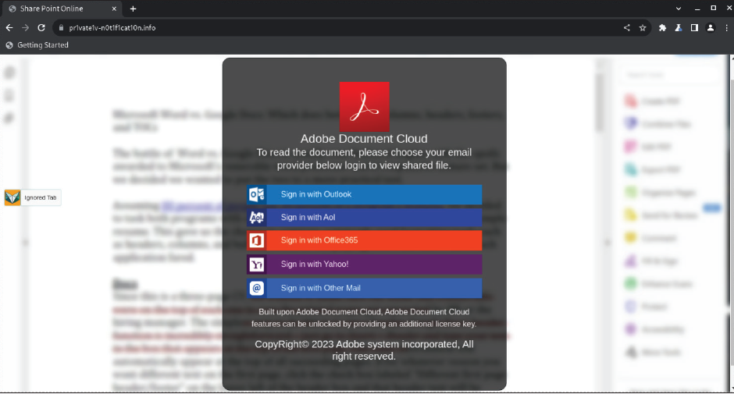Sign in with Aol
This screenshot has height=394, width=734.
[364, 217]
